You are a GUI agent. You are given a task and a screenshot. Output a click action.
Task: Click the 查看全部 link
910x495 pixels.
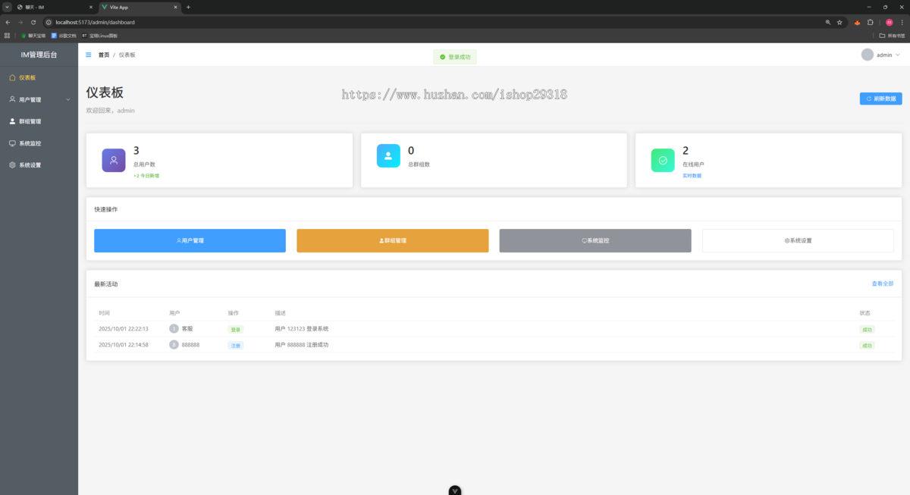click(882, 284)
